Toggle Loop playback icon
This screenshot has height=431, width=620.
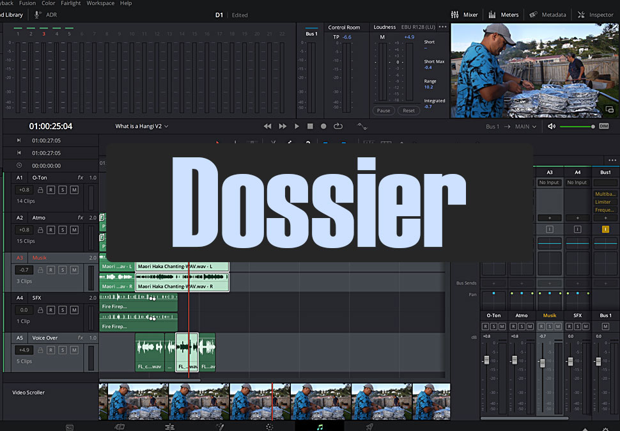(338, 127)
